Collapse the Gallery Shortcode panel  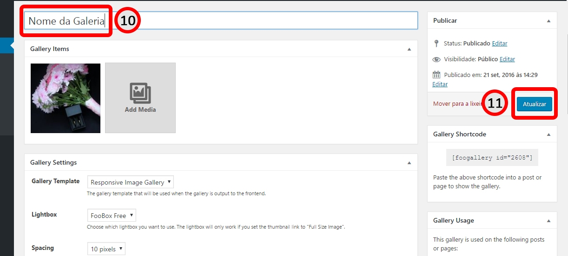(548, 134)
